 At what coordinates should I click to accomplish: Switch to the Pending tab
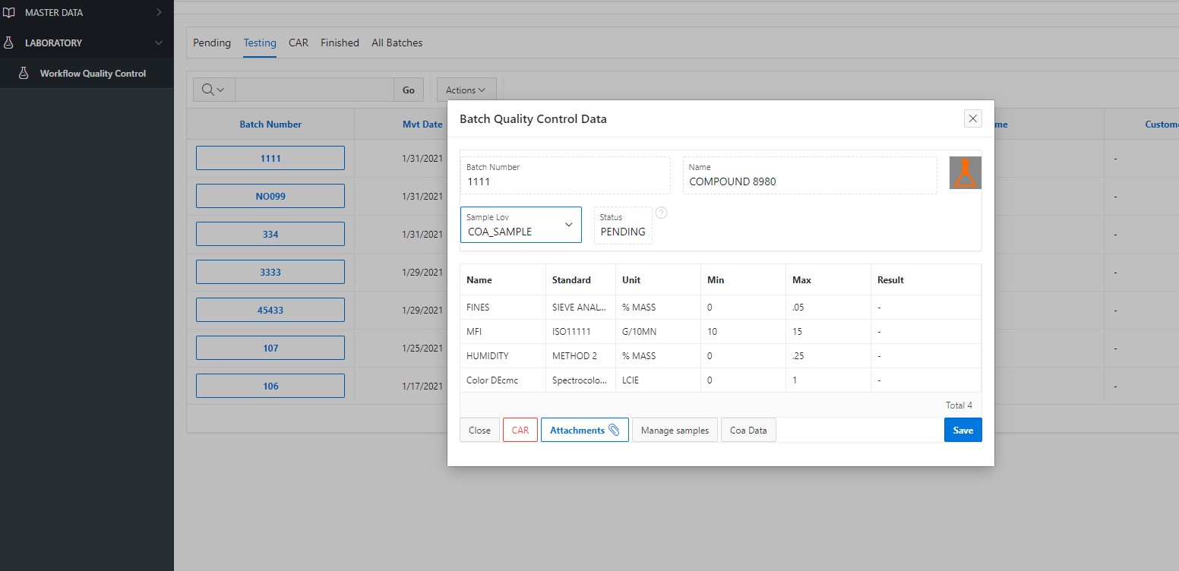(212, 43)
